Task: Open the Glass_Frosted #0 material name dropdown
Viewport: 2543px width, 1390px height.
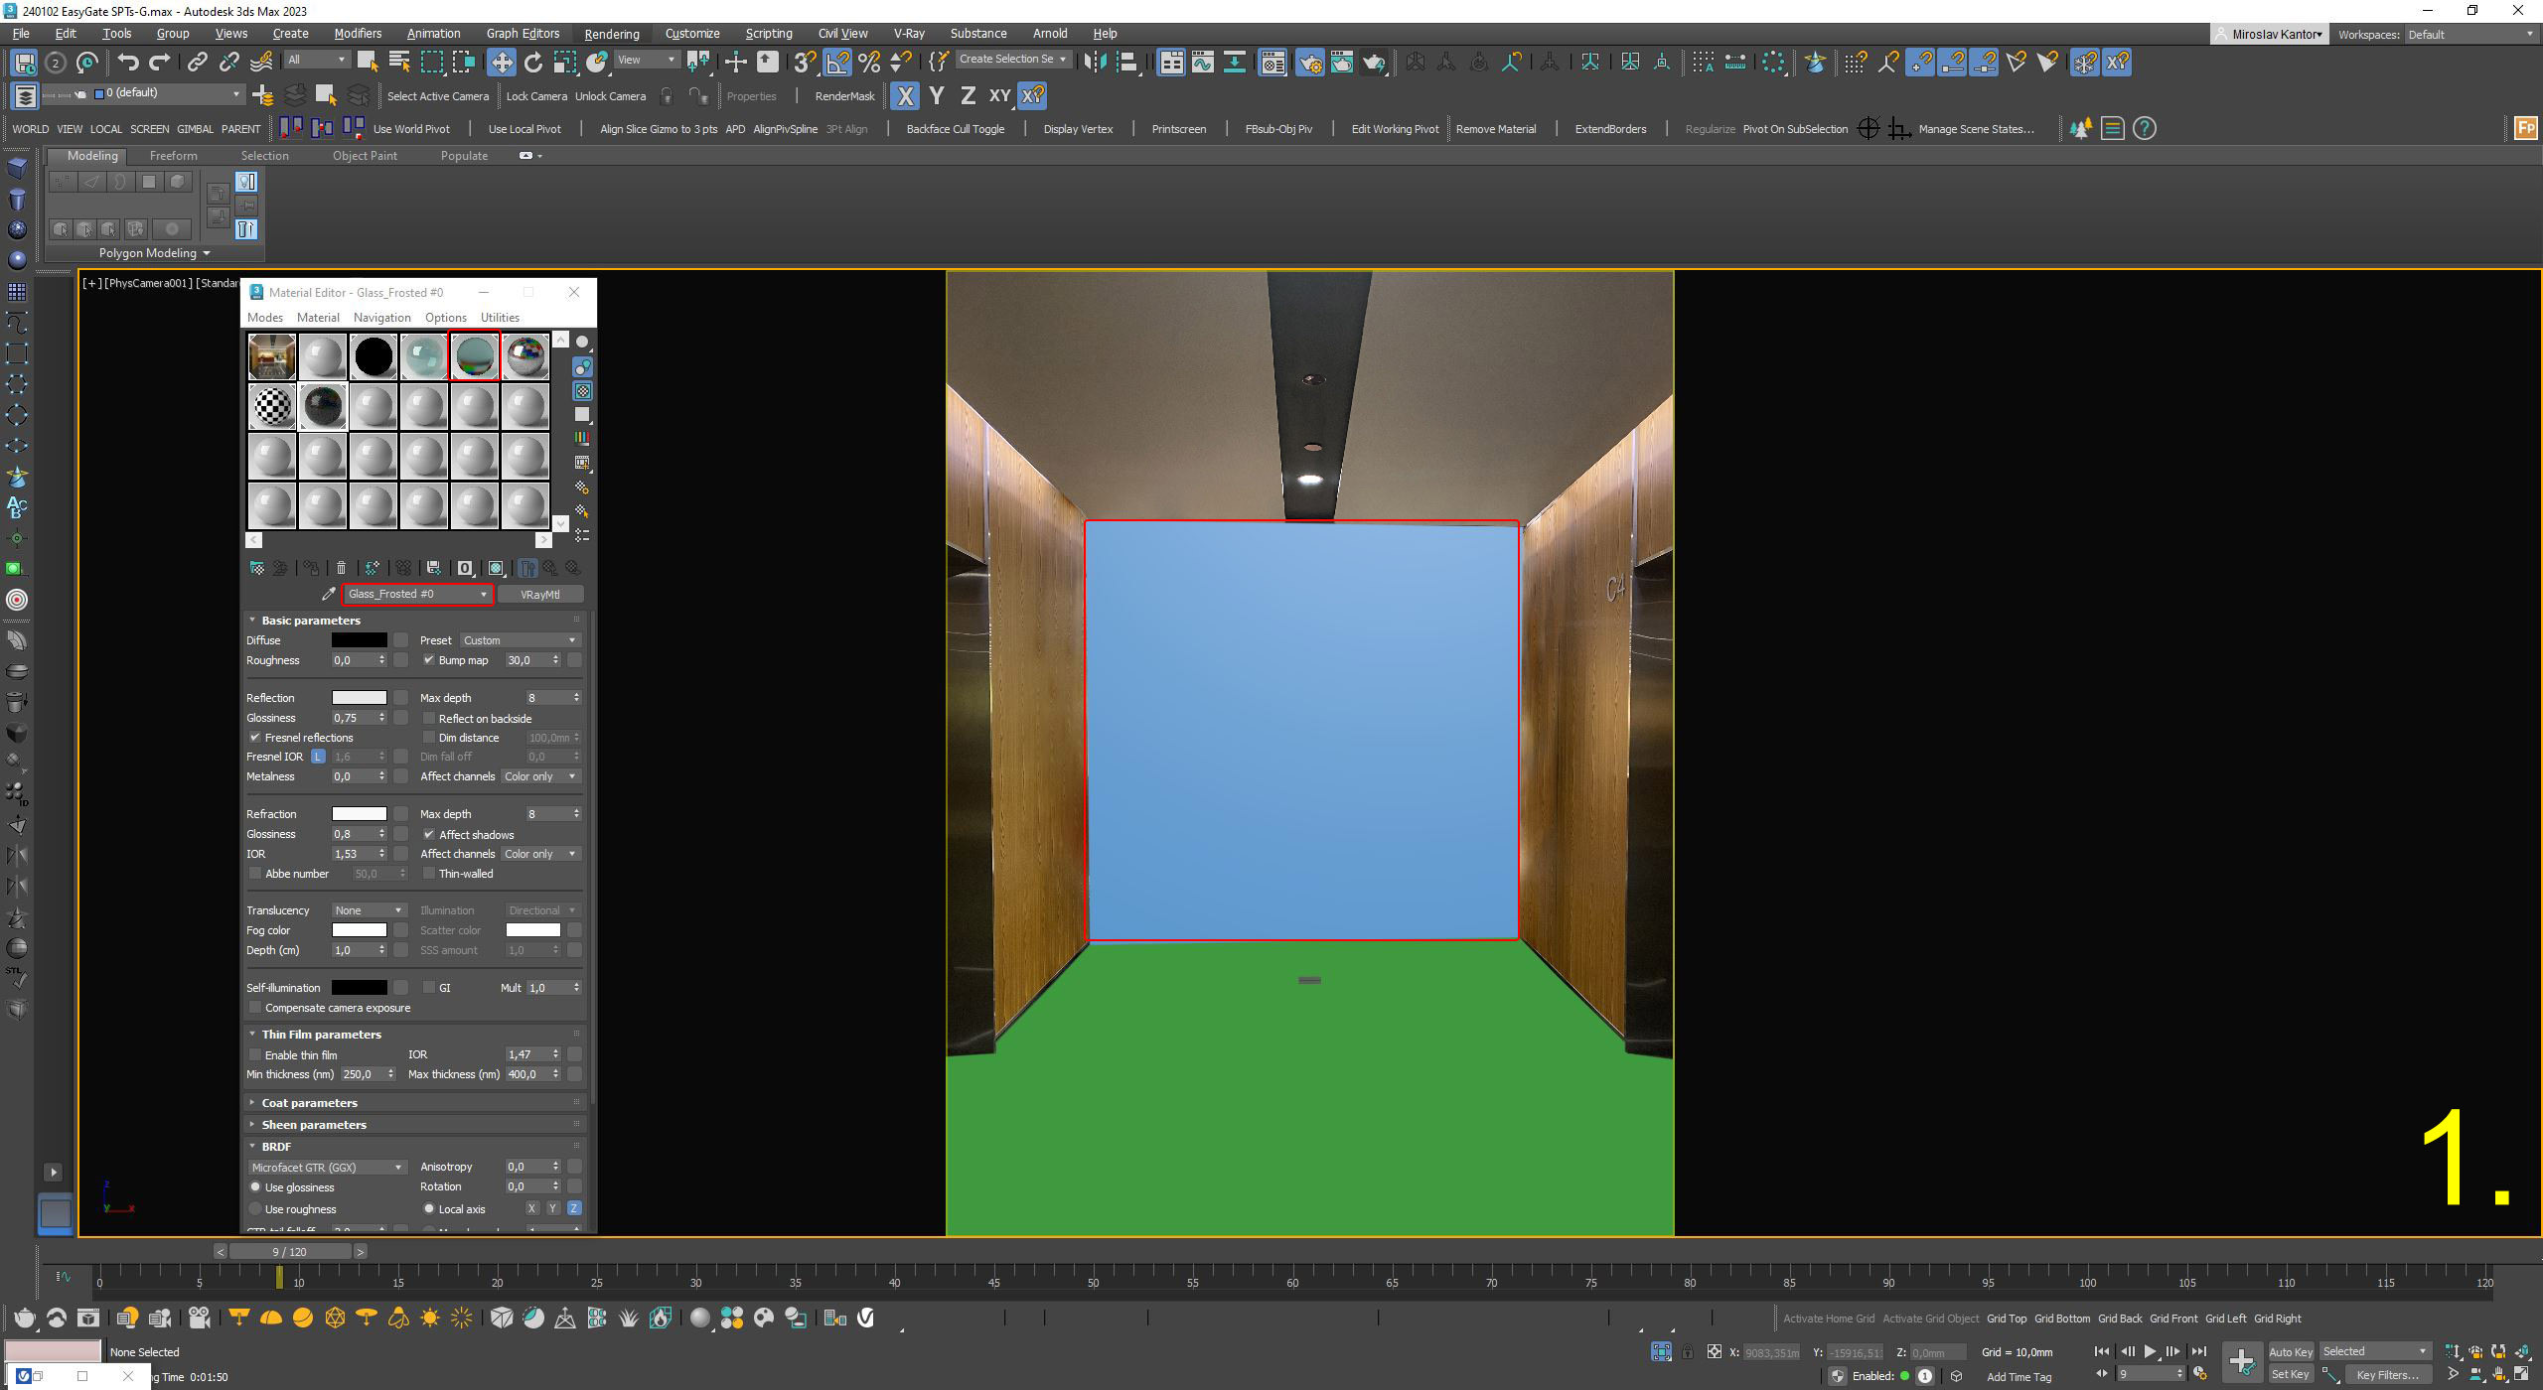Action: tap(417, 594)
